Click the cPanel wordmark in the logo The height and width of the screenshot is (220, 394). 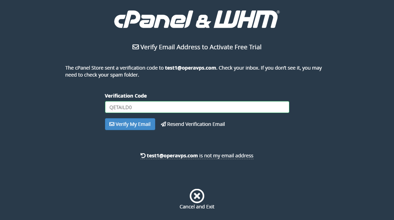point(153,20)
